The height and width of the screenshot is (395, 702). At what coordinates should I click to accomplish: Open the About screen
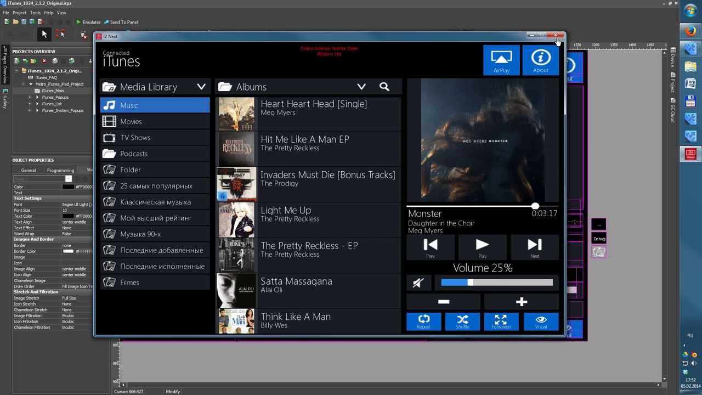tap(541, 60)
